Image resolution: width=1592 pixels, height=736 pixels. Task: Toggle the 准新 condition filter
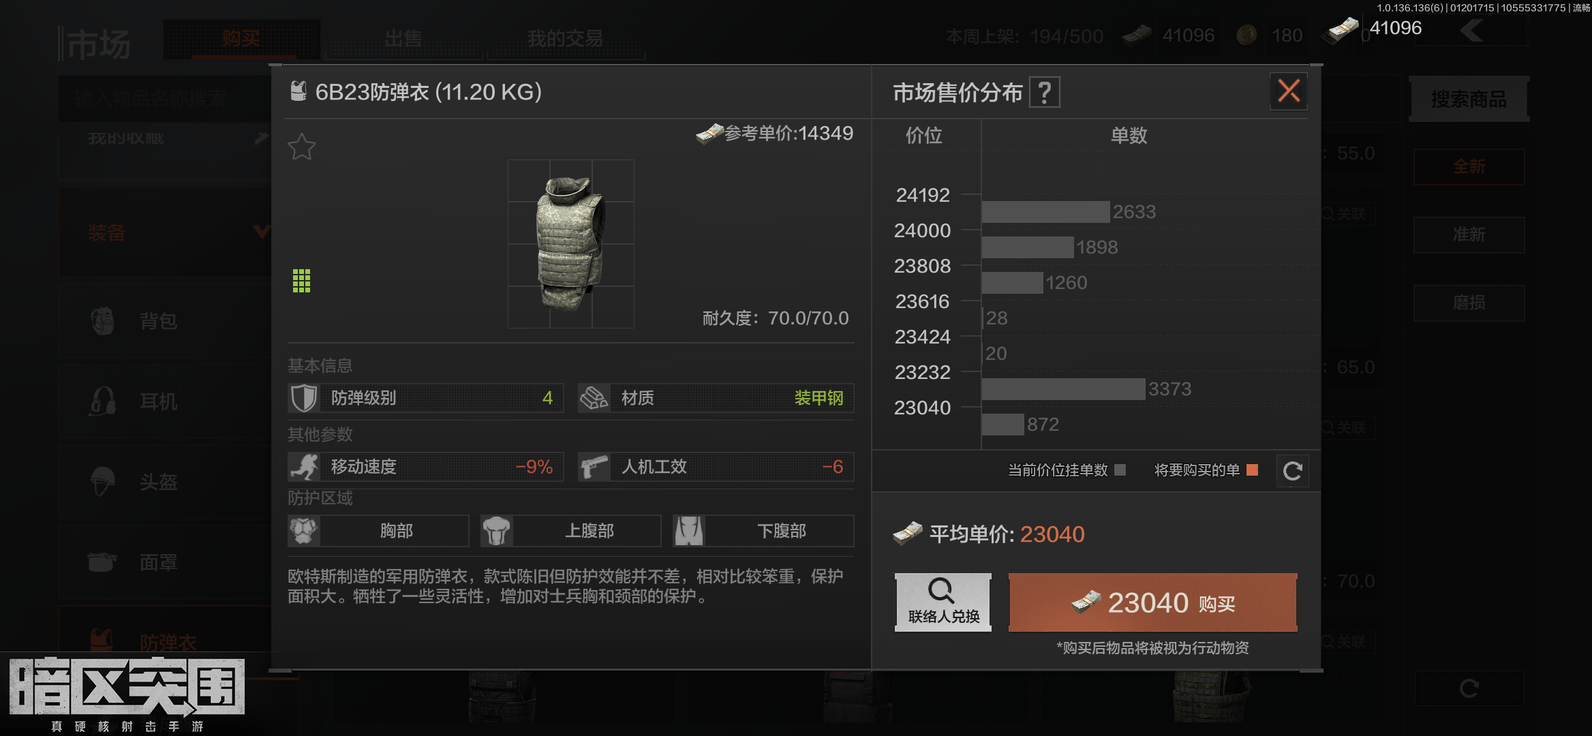1469,235
